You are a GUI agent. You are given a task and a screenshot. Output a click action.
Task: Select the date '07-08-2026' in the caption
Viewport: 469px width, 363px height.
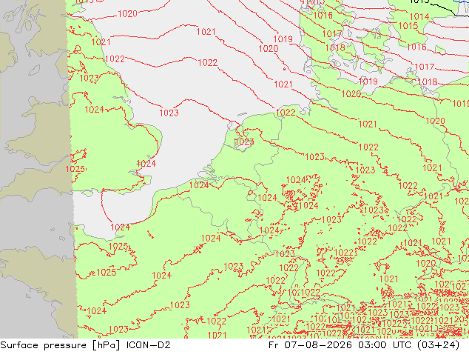(x=318, y=345)
